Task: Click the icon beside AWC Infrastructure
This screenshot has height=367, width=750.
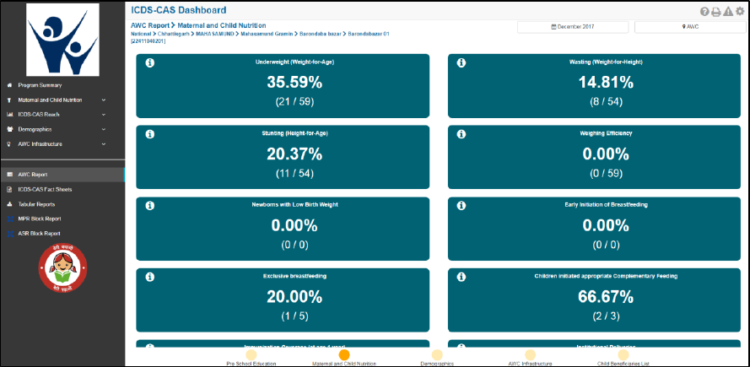Action: pyautogui.click(x=9, y=144)
